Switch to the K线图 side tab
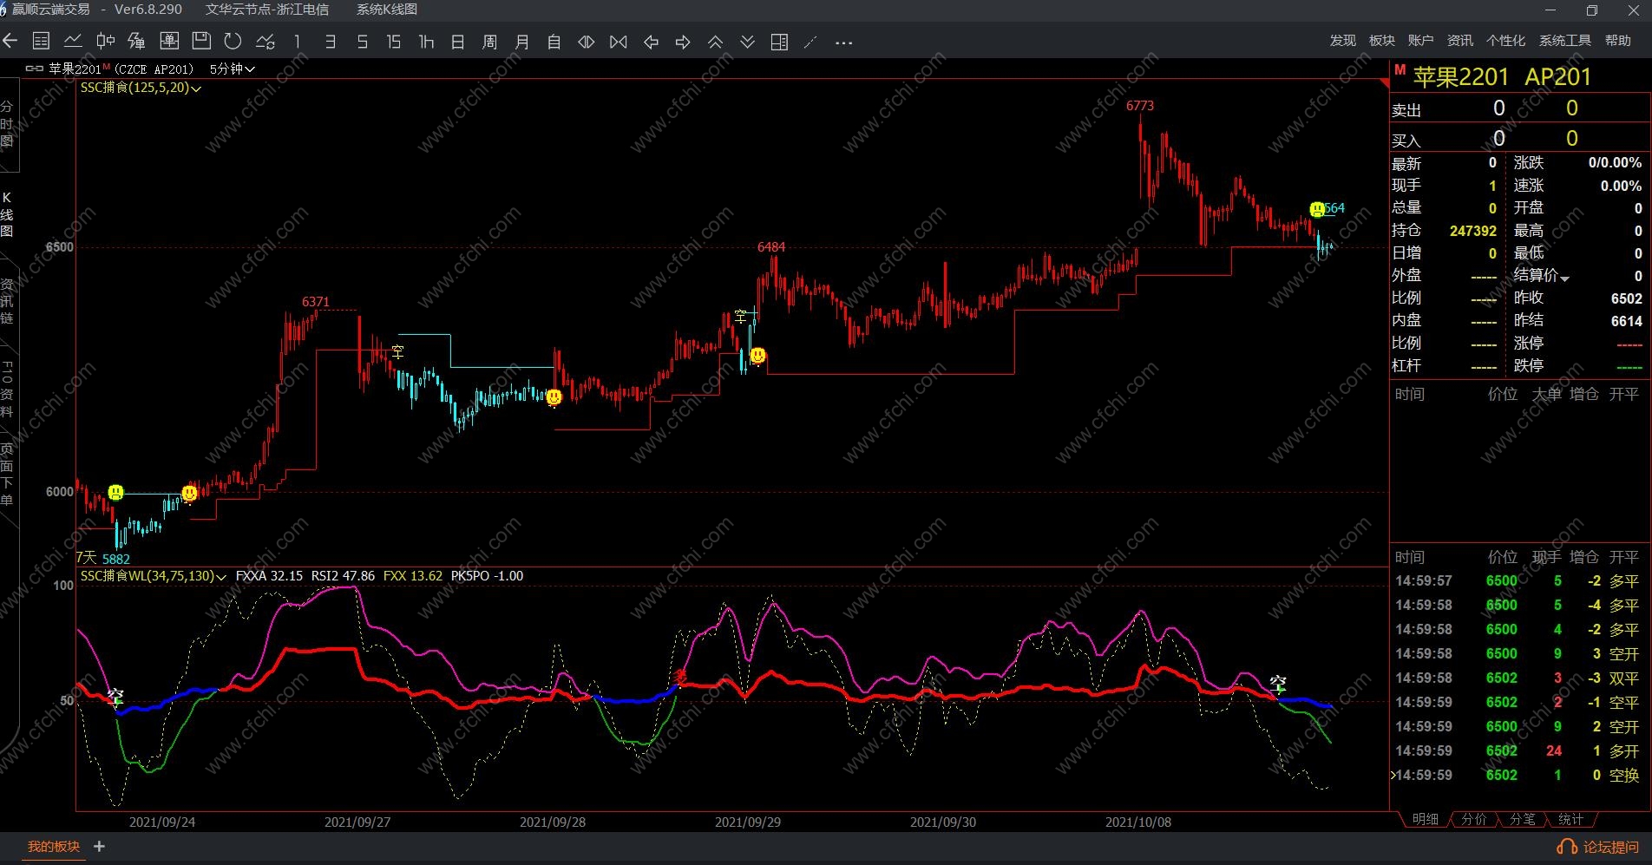 7,214
